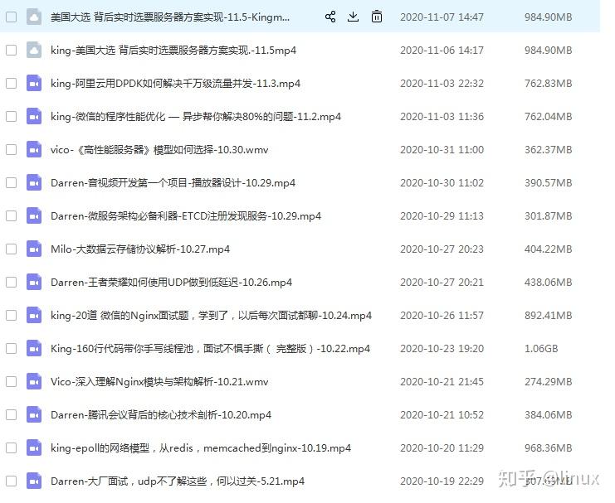Check the box for vico-《高性能服务器》 wmv
The width and height of the screenshot is (615, 503).
pyautogui.click(x=12, y=150)
